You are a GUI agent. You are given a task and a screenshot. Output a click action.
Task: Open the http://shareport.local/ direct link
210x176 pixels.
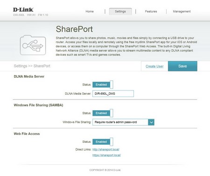point(106,149)
